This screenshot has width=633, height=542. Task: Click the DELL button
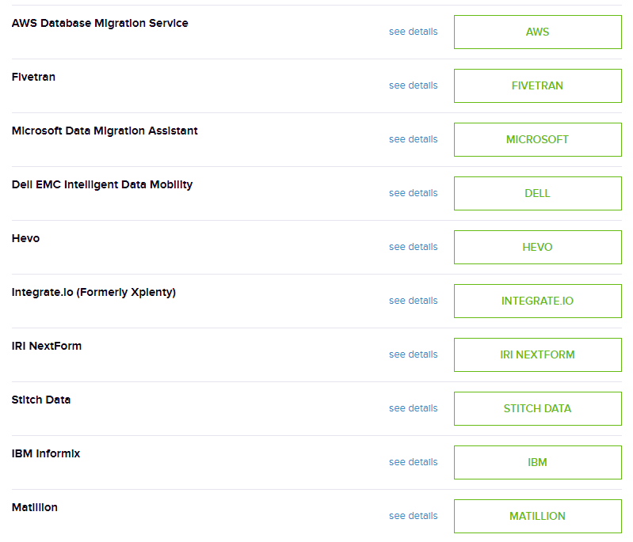(x=537, y=193)
